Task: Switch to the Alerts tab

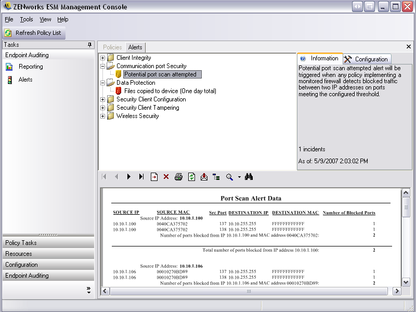Action: pyautogui.click(x=135, y=47)
